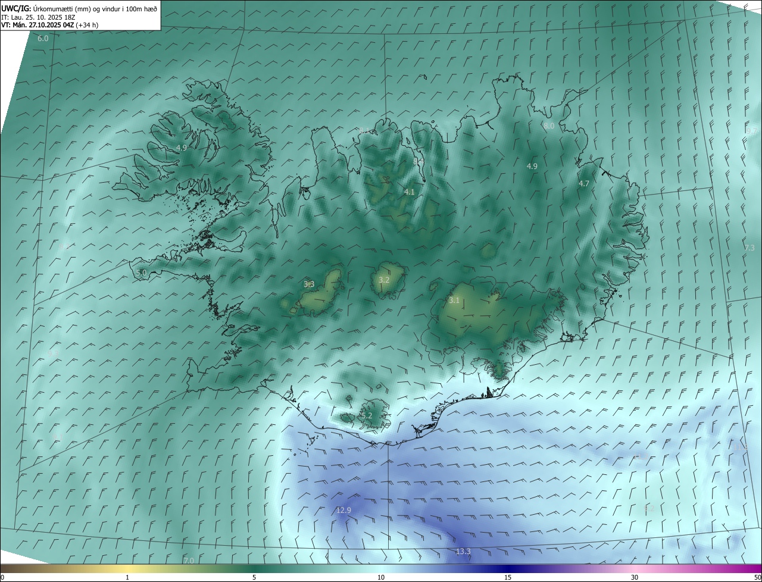Screen dimensions: 762x582
Task: Click the 3.2 value over the glacier
Action: [x=384, y=280]
